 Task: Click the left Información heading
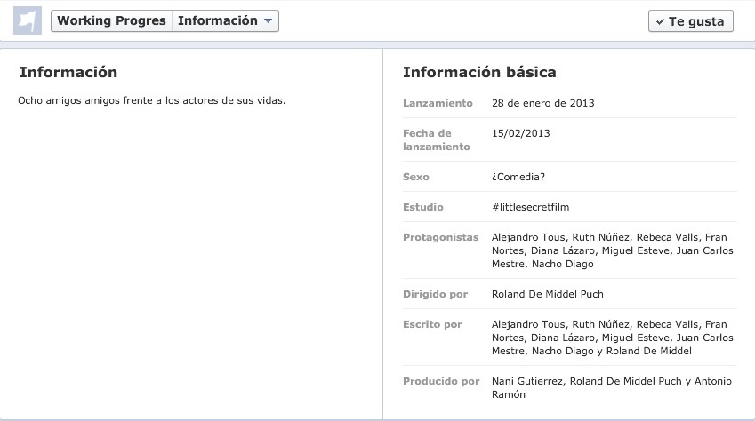click(68, 73)
